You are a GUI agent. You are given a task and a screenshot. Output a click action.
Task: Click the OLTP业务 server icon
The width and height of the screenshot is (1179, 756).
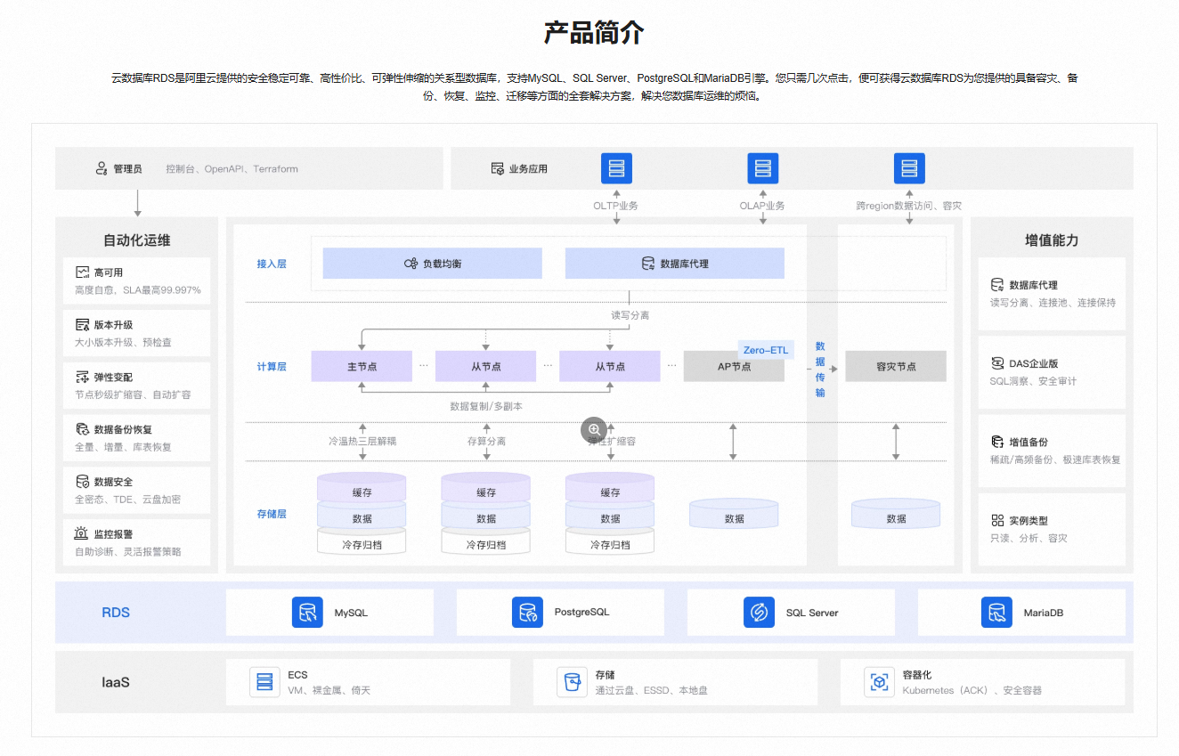[616, 168]
